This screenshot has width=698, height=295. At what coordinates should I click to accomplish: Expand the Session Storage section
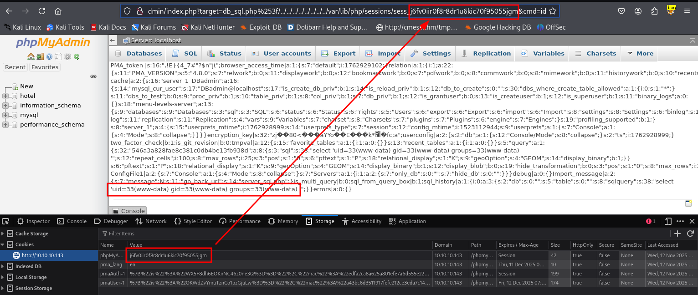3,288
